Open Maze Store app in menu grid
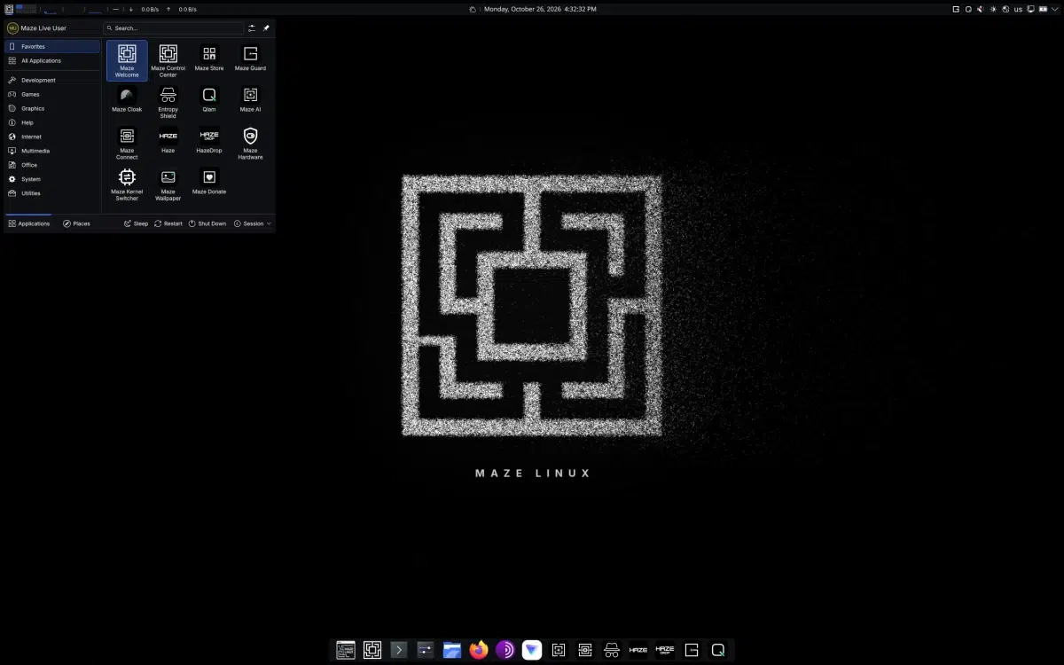Image resolution: width=1064 pixels, height=665 pixels. [x=209, y=59]
